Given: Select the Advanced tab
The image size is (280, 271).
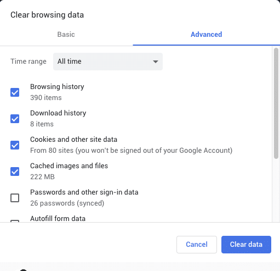Looking at the screenshot, I should 207,35.
